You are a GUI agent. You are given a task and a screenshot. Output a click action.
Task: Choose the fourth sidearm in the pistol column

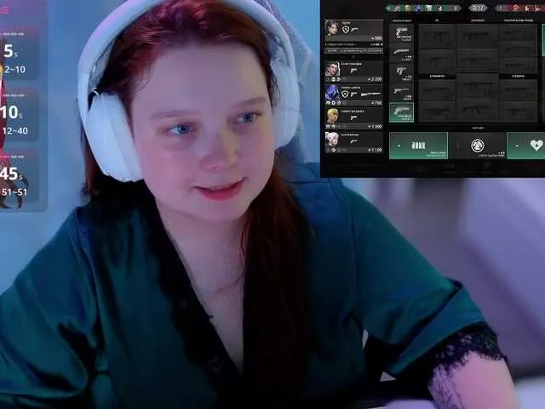click(x=402, y=92)
